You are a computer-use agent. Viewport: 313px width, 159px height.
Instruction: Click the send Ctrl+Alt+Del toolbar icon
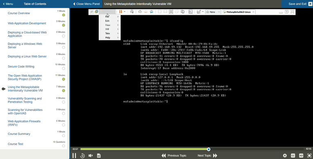(132, 12)
